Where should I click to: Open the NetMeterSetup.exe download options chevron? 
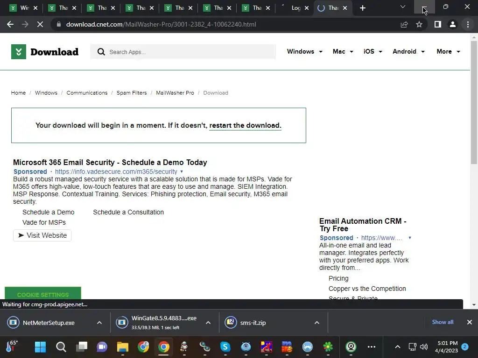[99, 323]
